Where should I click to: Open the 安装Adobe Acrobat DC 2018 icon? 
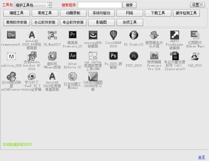32,56
